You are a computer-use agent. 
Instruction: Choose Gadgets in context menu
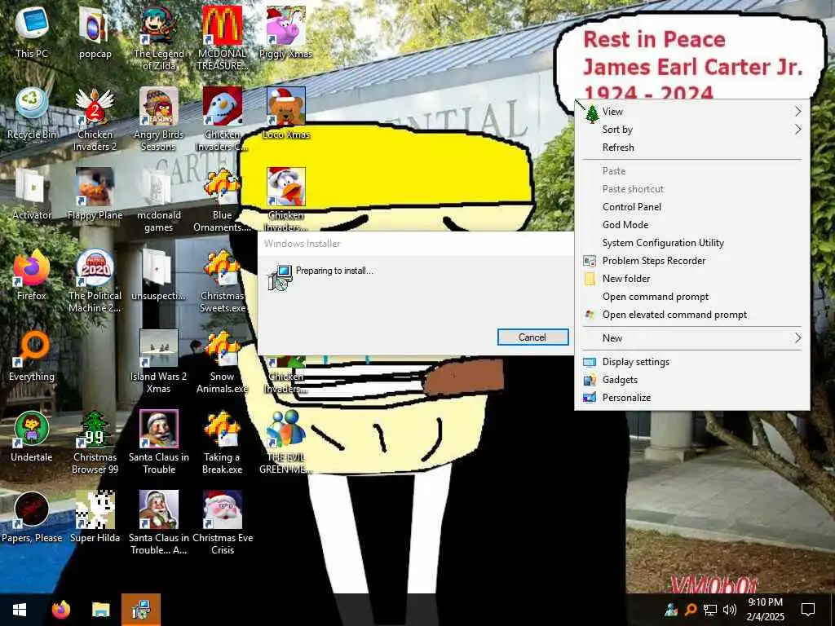click(x=692, y=380)
